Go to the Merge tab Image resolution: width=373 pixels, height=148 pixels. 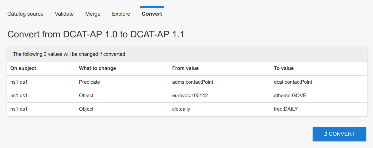pyautogui.click(x=93, y=14)
